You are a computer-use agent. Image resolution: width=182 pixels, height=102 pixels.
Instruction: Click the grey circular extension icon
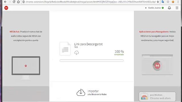[168, 2]
